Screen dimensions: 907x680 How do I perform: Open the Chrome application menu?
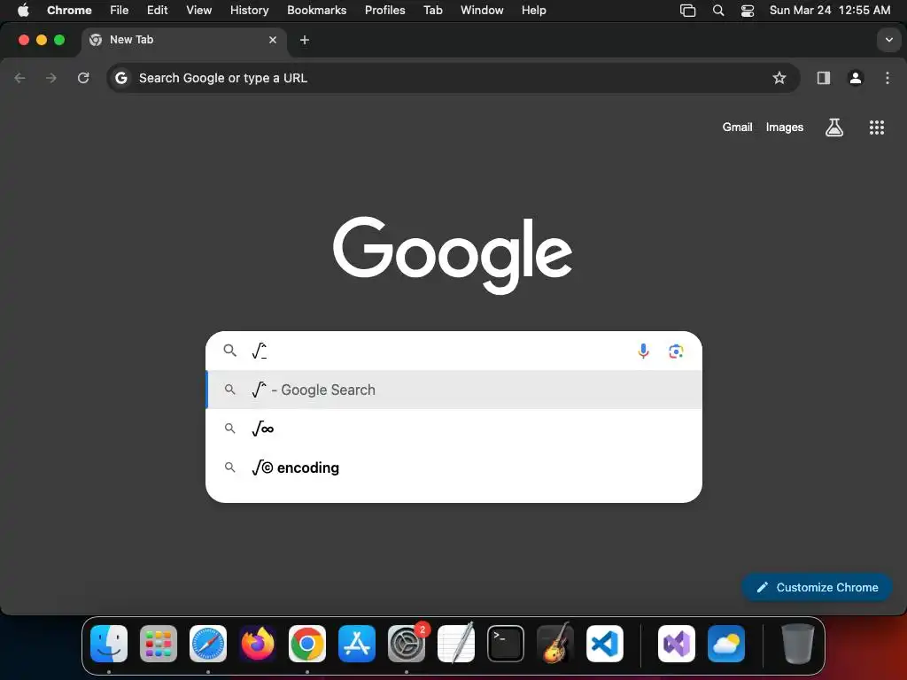click(69, 10)
